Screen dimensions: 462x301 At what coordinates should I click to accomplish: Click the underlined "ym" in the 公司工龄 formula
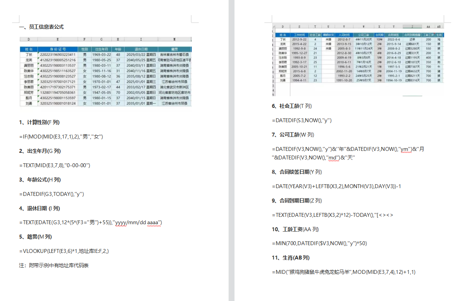405,149
